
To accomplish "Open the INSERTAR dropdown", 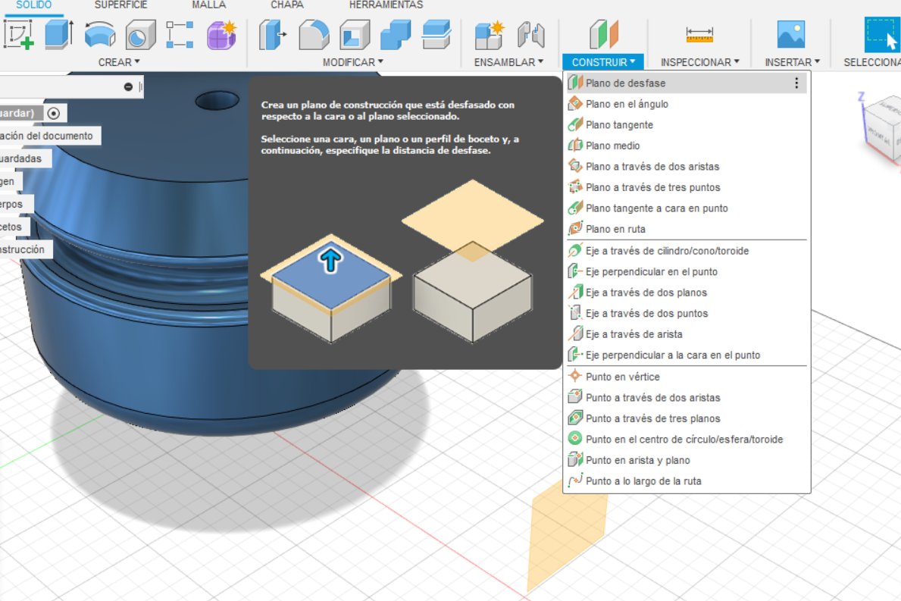I will coord(793,62).
